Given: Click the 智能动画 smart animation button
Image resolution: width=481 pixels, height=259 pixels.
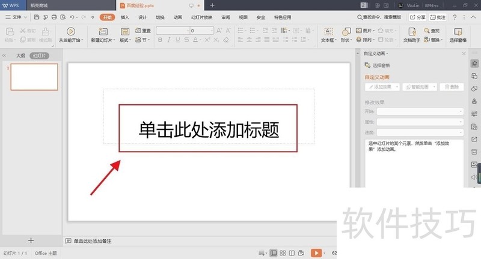Looking at the screenshot, I should [x=419, y=87].
